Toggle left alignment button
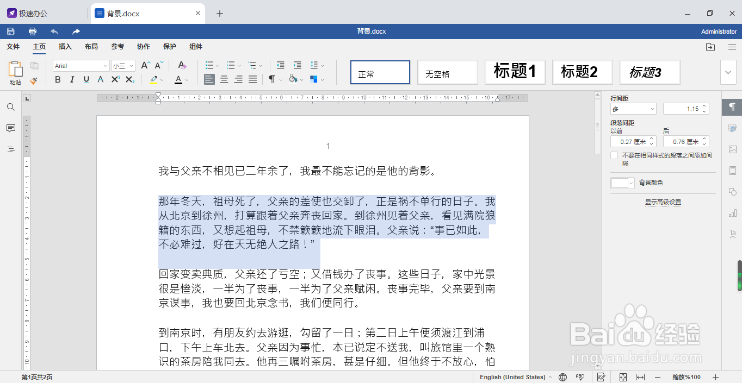Screen dimensions: 742x383 [x=209, y=80]
